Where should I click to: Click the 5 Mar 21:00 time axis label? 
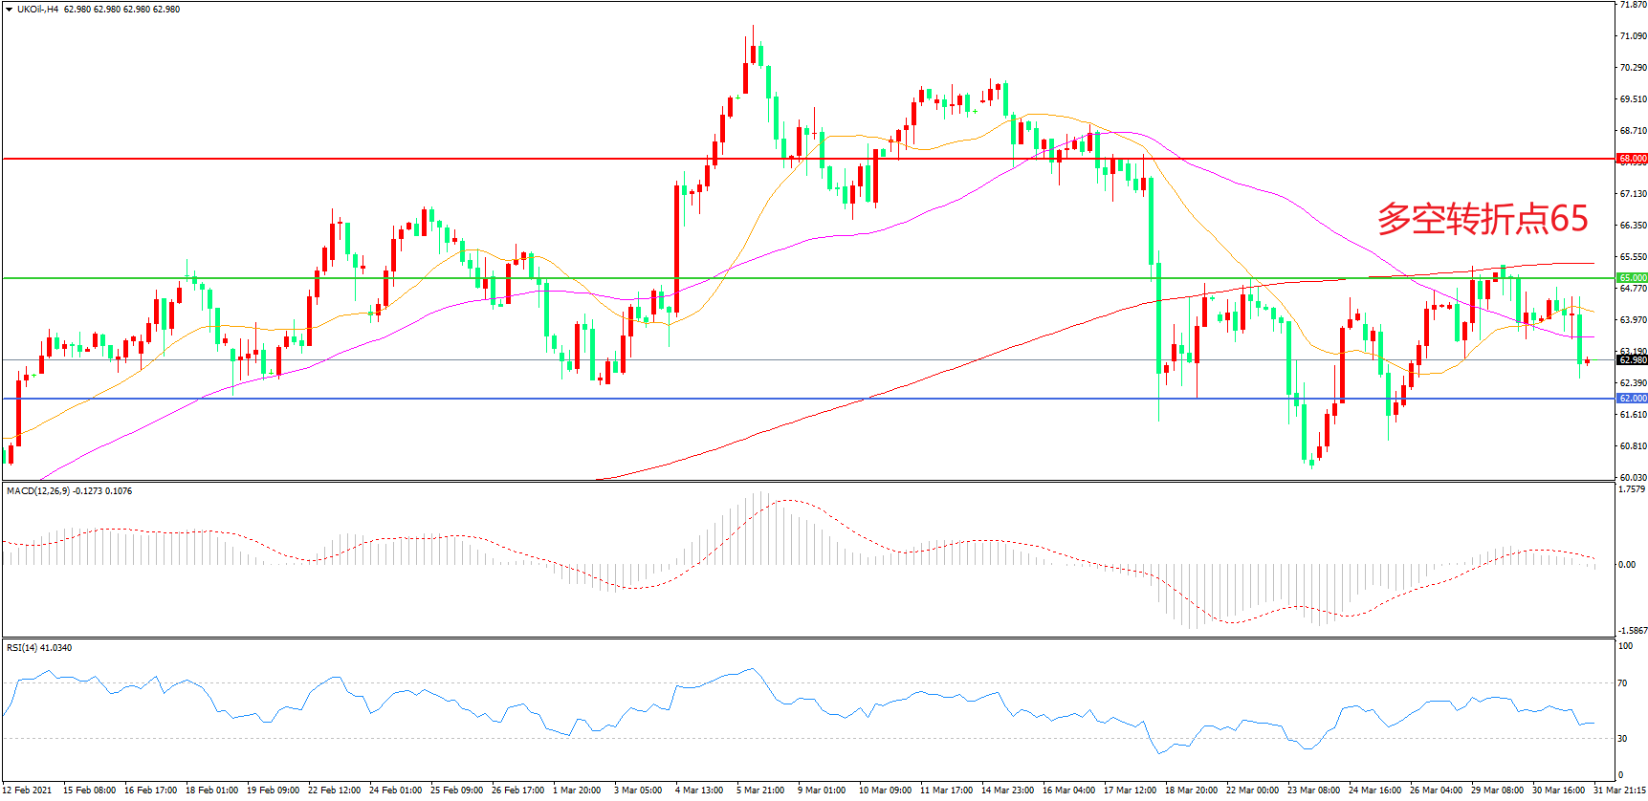[x=760, y=790]
